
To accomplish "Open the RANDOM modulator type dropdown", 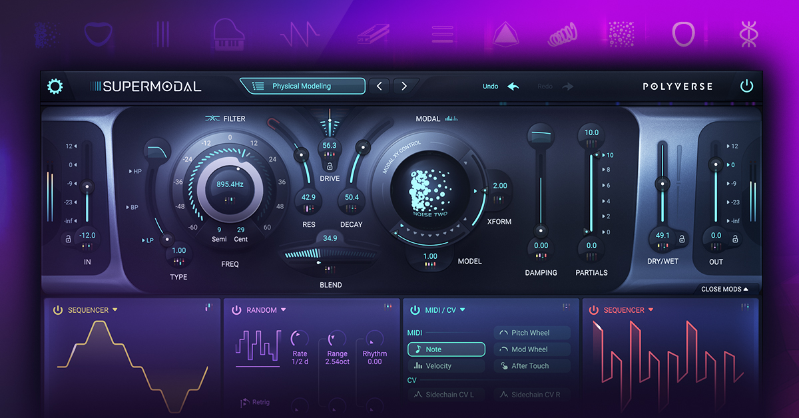I will (x=283, y=310).
